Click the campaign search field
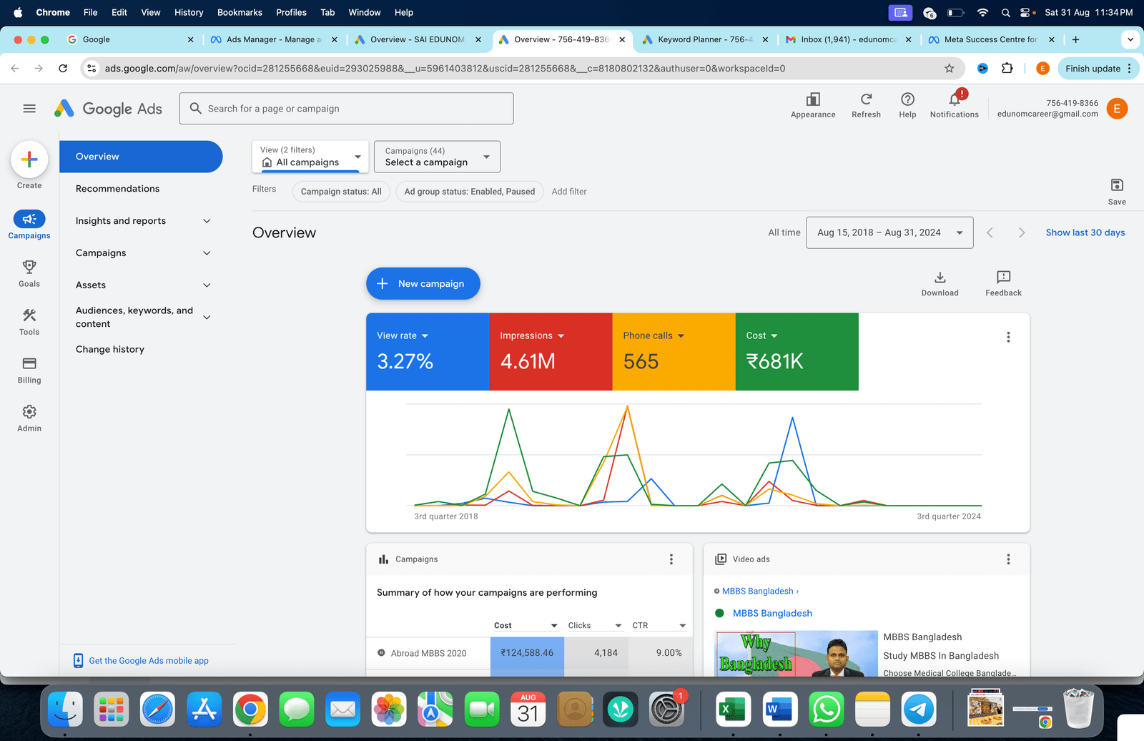The width and height of the screenshot is (1144, 741). point(347,109)
